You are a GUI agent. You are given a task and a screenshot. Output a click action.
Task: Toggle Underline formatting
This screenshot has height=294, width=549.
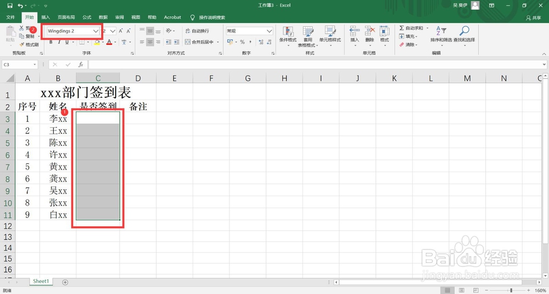tap(67, 42)
